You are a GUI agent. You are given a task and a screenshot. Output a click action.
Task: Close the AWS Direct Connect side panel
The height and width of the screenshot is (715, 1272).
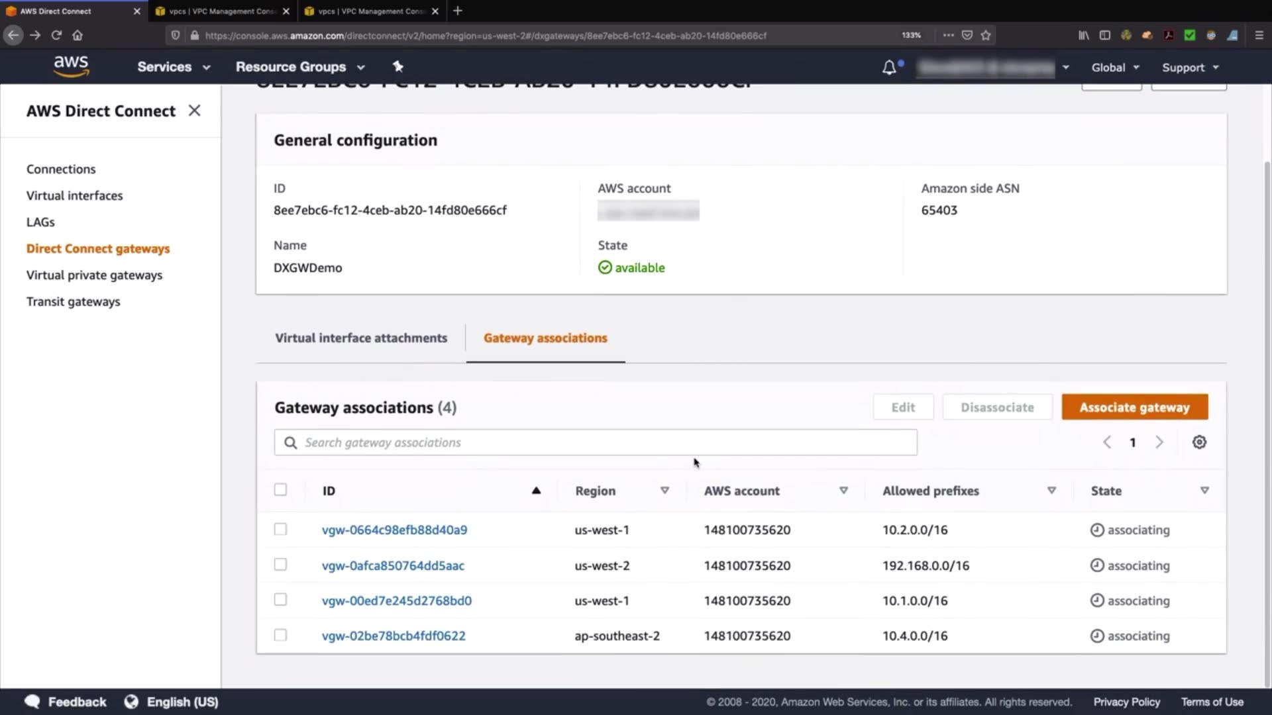[x=194, y=111]
